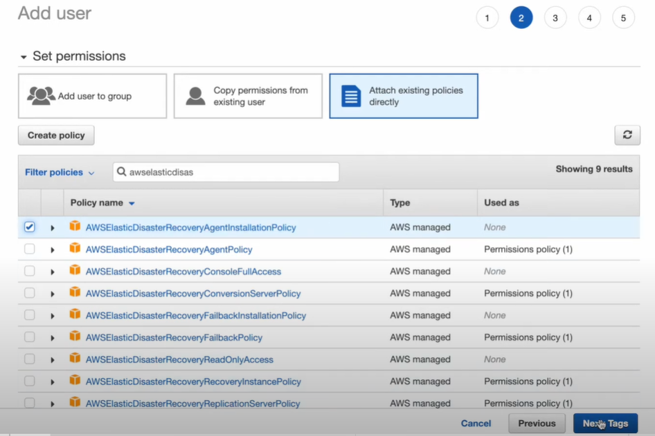Click the user icon in Copy permissions card

point(195,96)
